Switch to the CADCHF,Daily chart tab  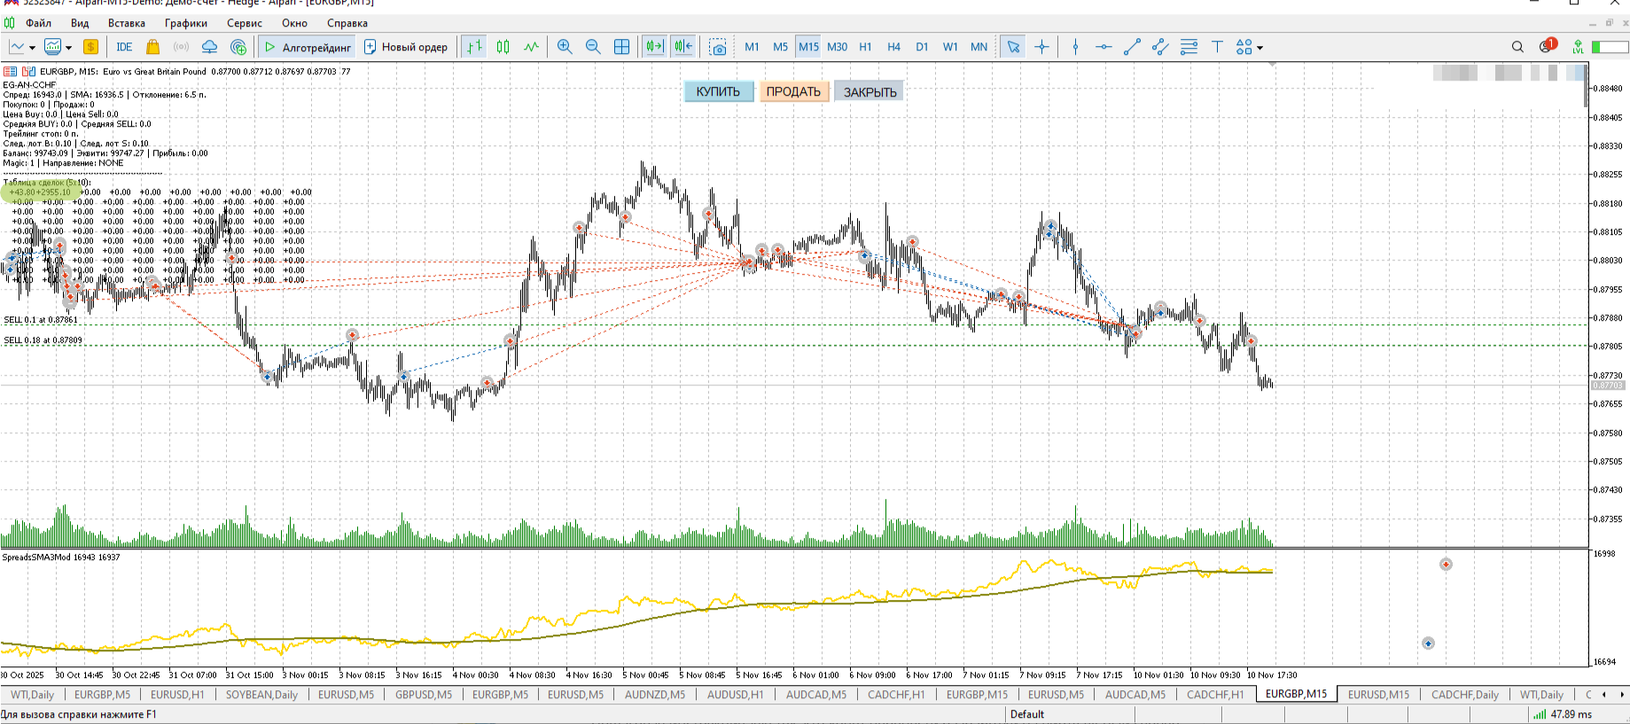(x=1464, y=695)
